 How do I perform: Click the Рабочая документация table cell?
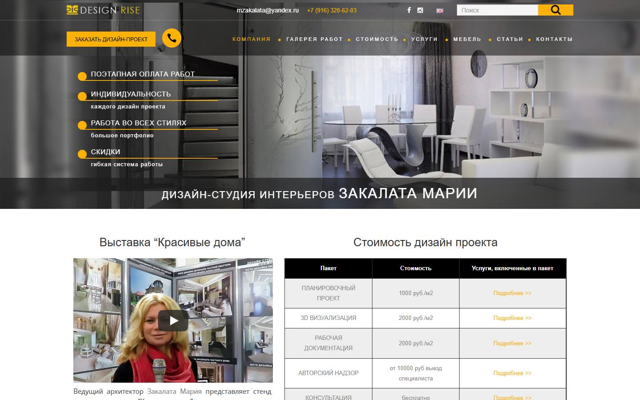328,343
